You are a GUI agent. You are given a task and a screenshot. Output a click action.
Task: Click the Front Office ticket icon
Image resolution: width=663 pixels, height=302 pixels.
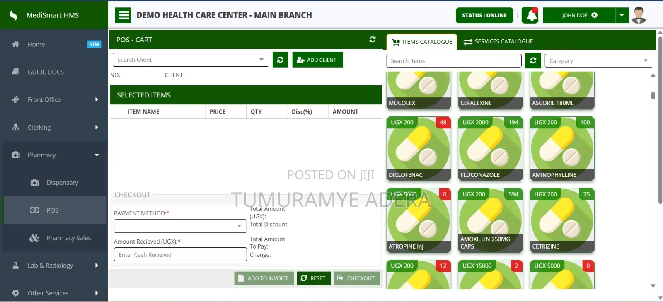click(16, 99)
